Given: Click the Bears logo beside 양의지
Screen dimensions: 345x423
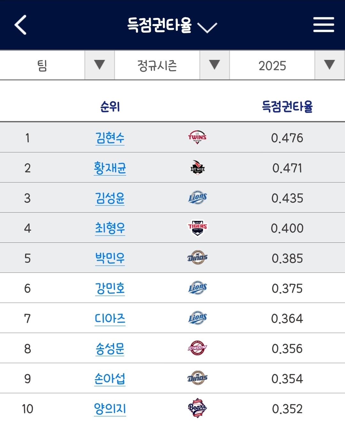Looking at the screenshot, I should pos(197,409).
